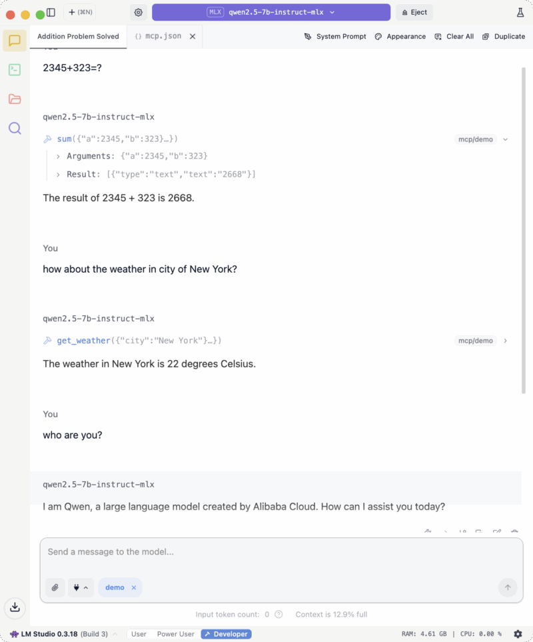The height and width of the screenshot is (642, 533).
Task: Click the attach file paperclip icon
Action: coord(55,587)
